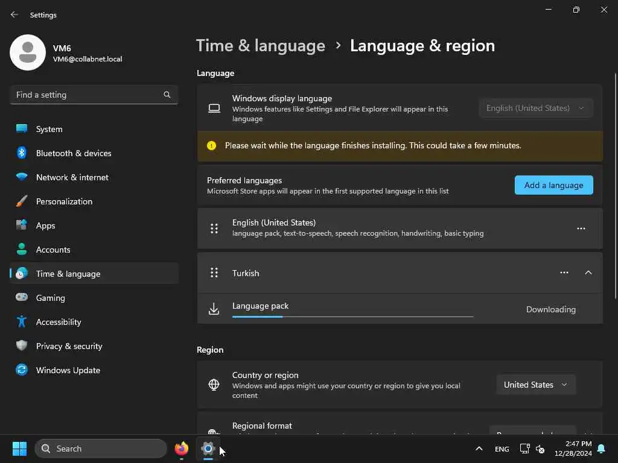Click the Settings gear taskbar icon

pyautogui.click(x=208, y=449)
